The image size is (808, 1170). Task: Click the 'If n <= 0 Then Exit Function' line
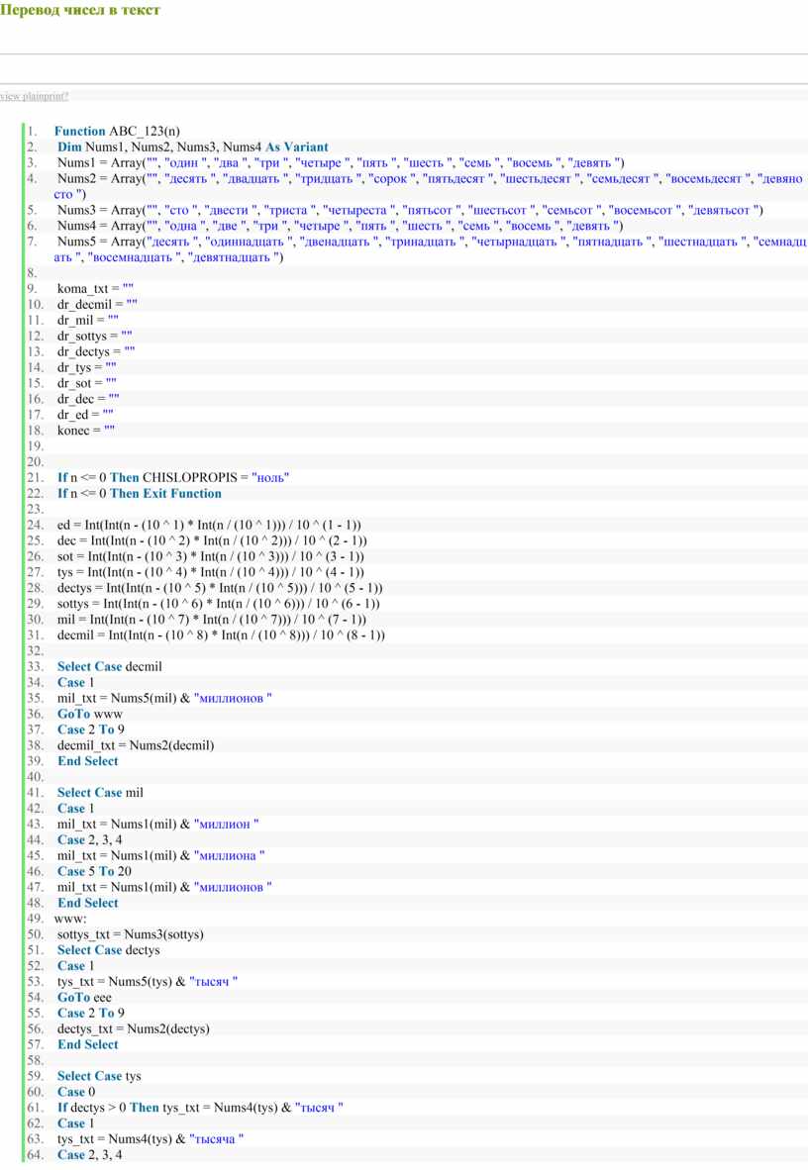point(140,493)
